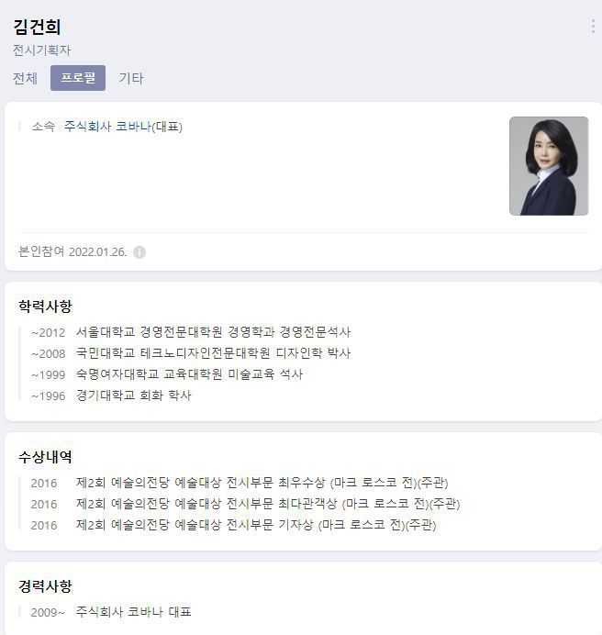Image resolution: width=602 pixels, height=635 pixels.
Task: Click the info icon beside 본인참여 date
Action: coord(139,252)
